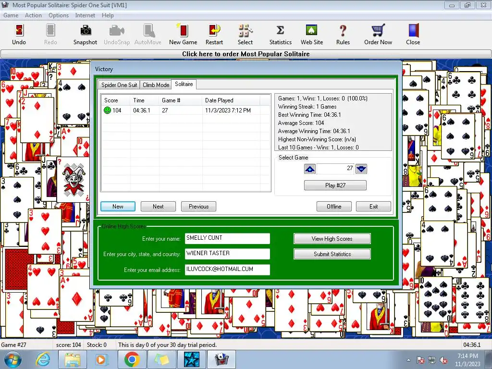Open the Select game toolbar icon
492x369 pixels.
(245, 34)
